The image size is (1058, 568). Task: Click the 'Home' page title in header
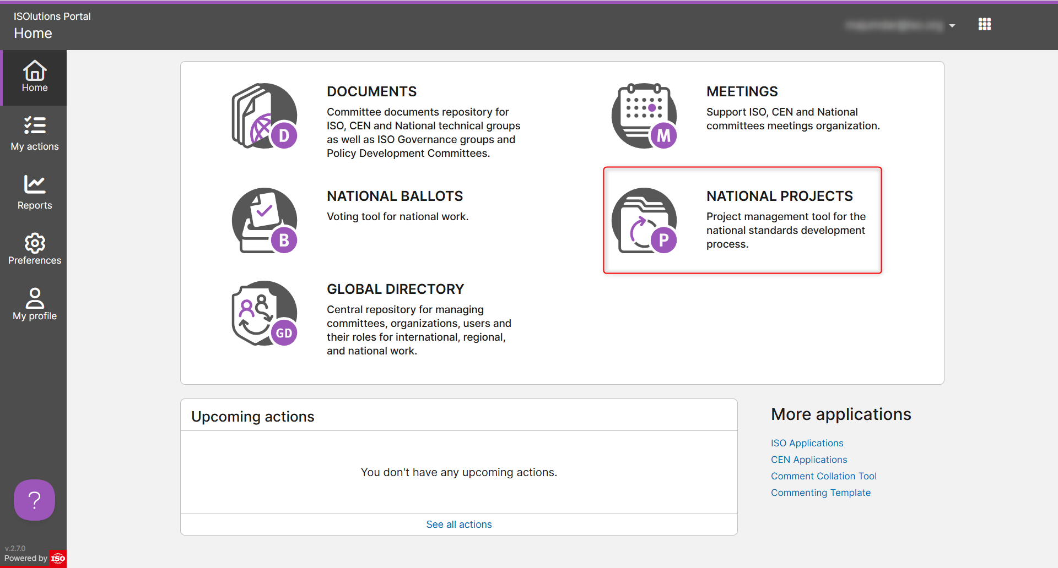tap(33, 33)
